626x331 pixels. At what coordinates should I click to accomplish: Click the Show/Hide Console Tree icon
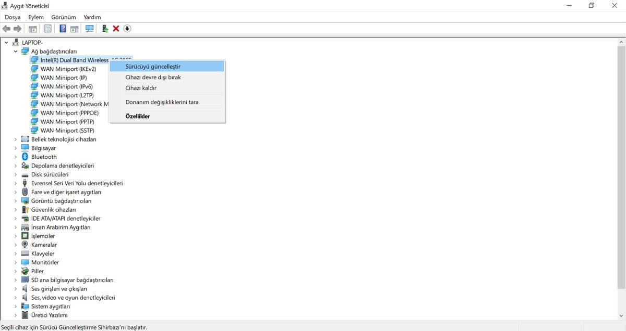[x=32, y=29]
